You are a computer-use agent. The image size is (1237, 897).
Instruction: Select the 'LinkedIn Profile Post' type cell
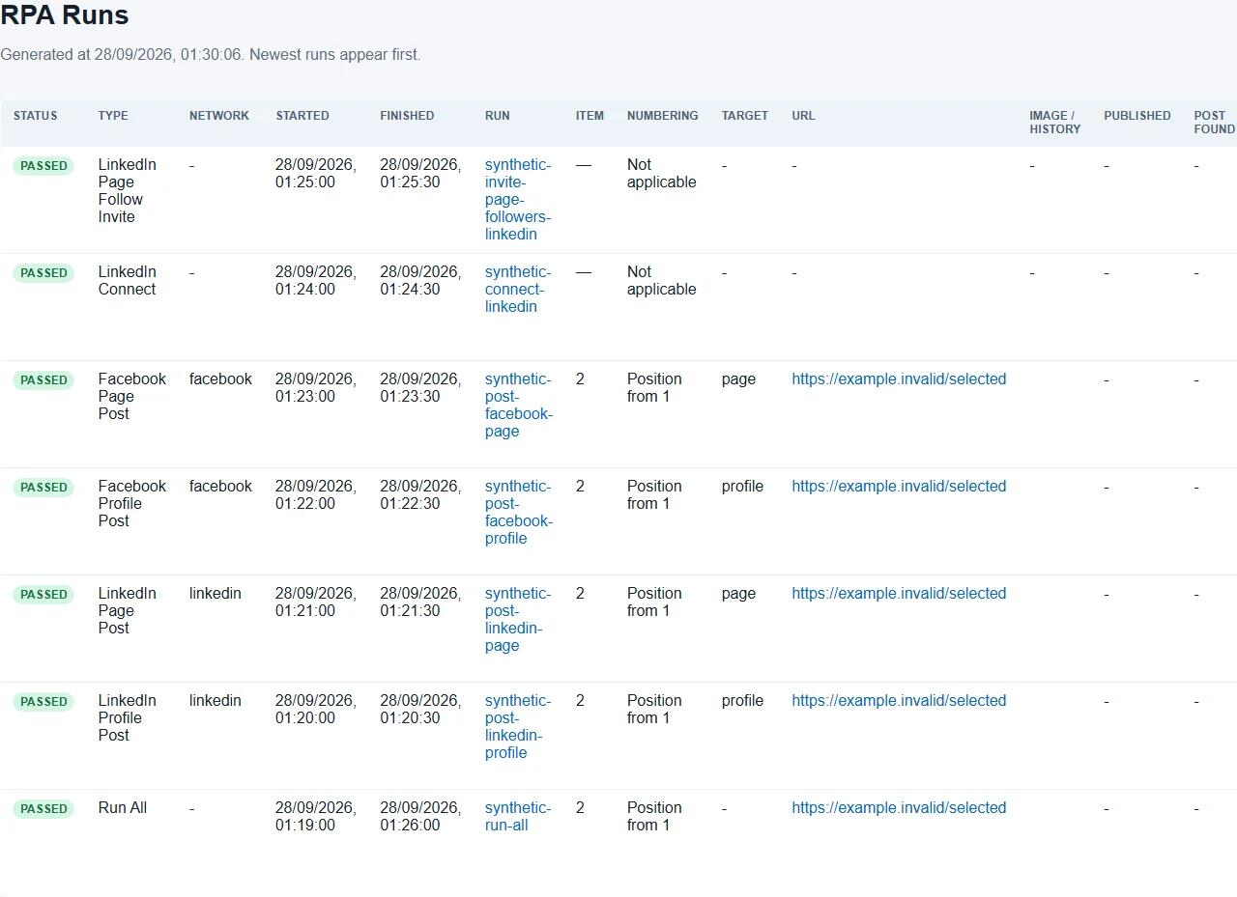127,718
